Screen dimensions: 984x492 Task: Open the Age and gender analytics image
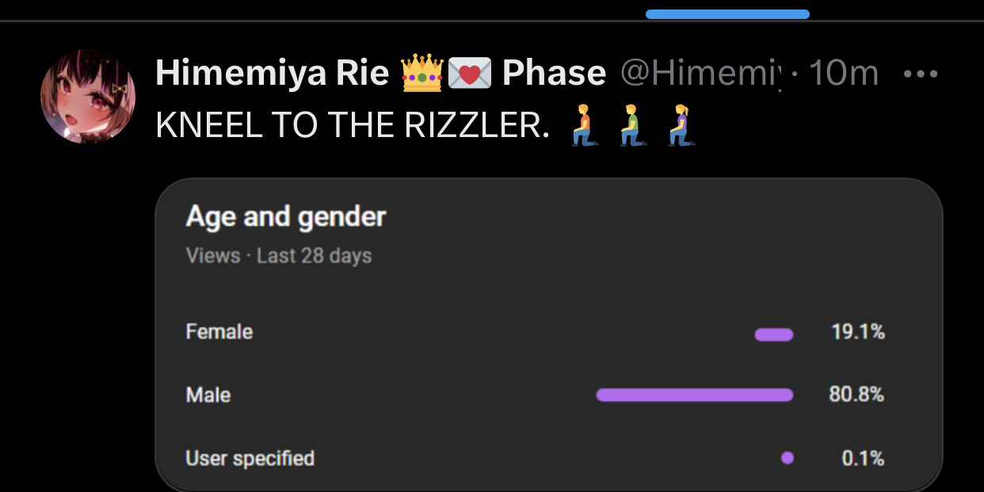(x=548, y=335)
